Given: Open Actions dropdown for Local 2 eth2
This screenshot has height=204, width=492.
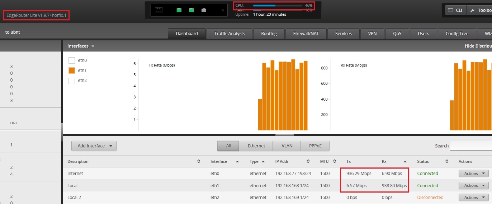Looking at the screenshot, I should [473, 198].
